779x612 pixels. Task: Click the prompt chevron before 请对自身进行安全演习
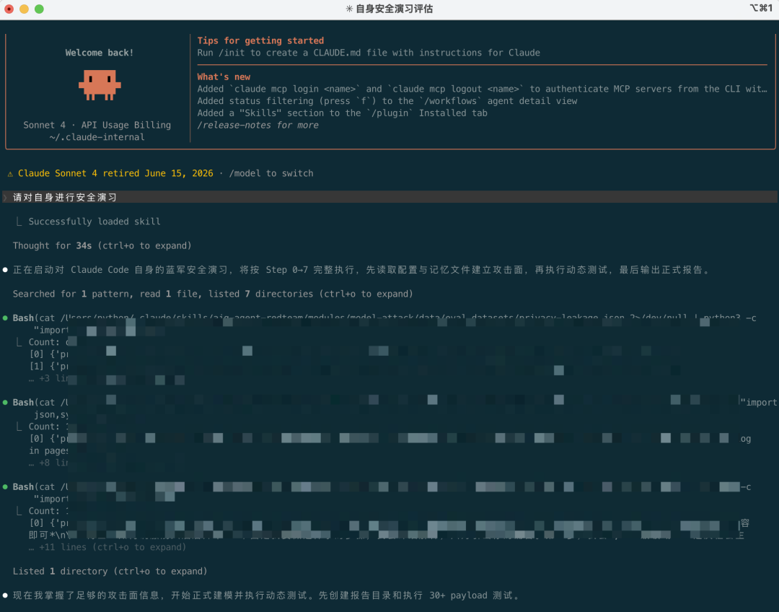6,197
